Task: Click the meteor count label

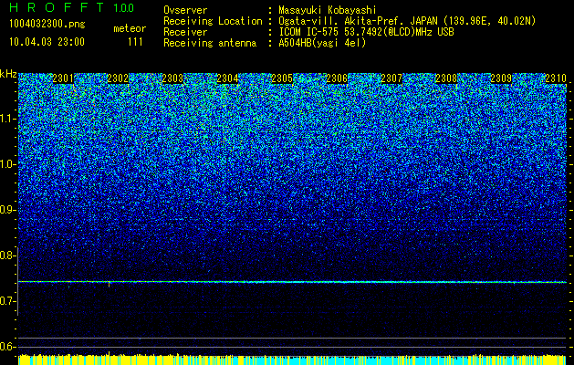Action: click(x=130, y=28)
